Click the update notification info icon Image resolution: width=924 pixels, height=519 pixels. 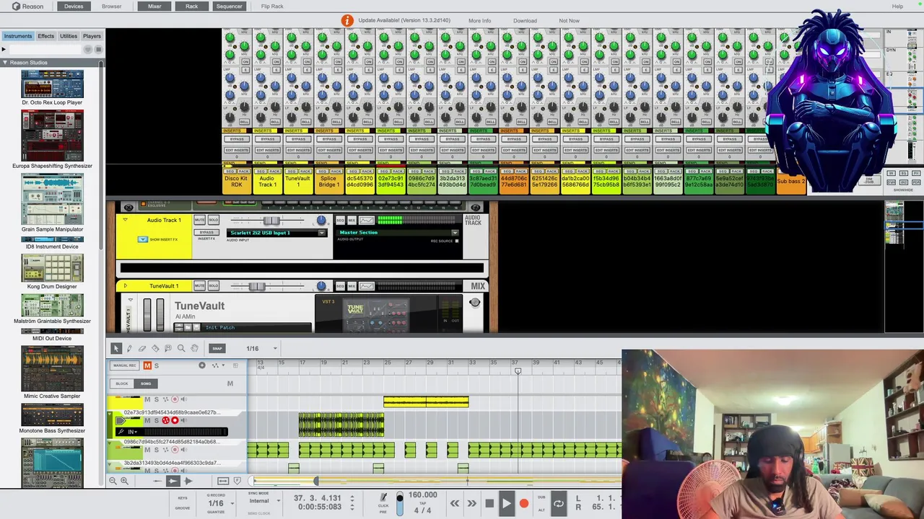click(347, 20)
